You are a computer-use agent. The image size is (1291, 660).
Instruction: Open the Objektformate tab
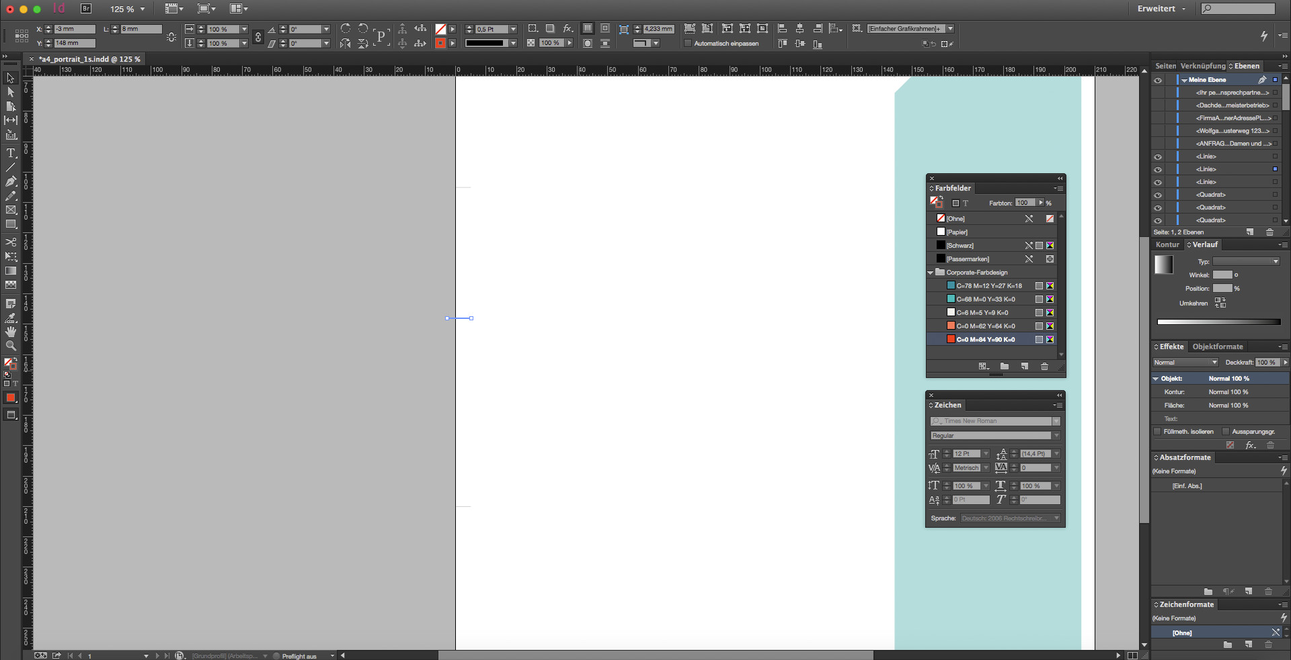point(1218,346)
